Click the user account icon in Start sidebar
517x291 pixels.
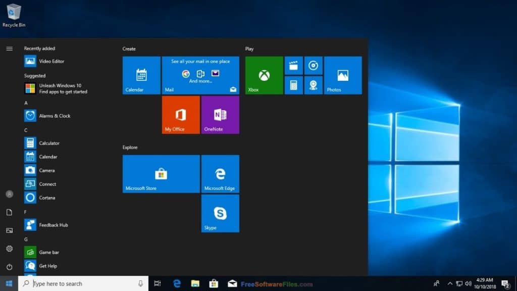[x=9, y=194]
